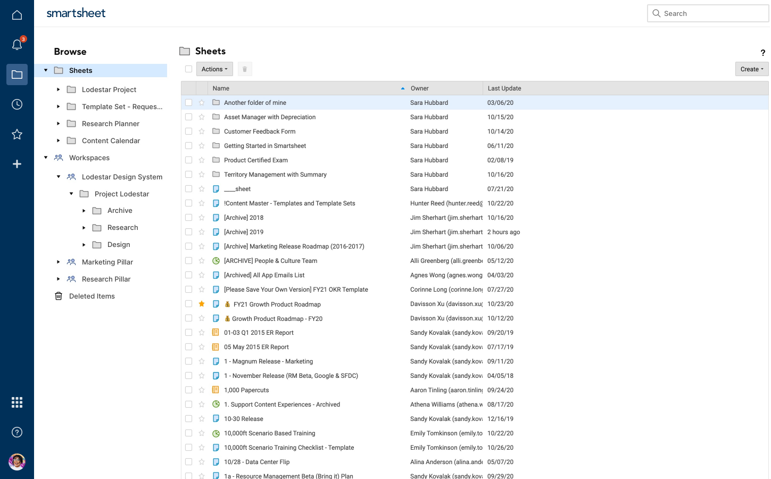Expand the Archive folder in tree

click(84, 211)
